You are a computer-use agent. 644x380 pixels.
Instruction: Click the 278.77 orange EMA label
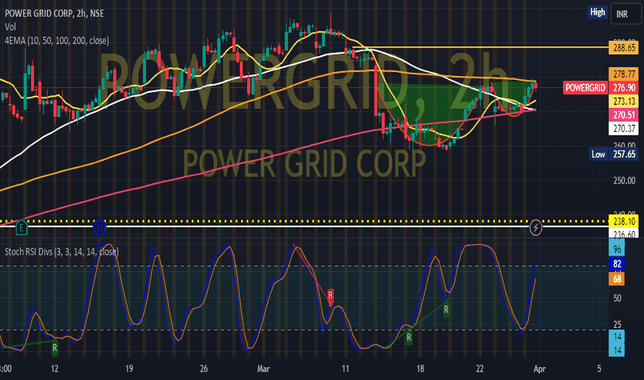pyautogui.click(x=624, y=74)
